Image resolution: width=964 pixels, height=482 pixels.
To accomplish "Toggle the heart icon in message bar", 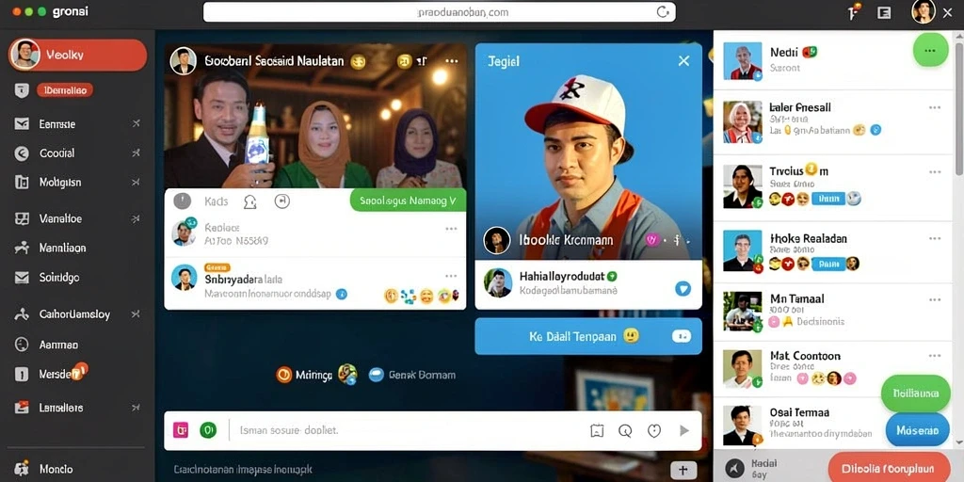I will [654, 431].
